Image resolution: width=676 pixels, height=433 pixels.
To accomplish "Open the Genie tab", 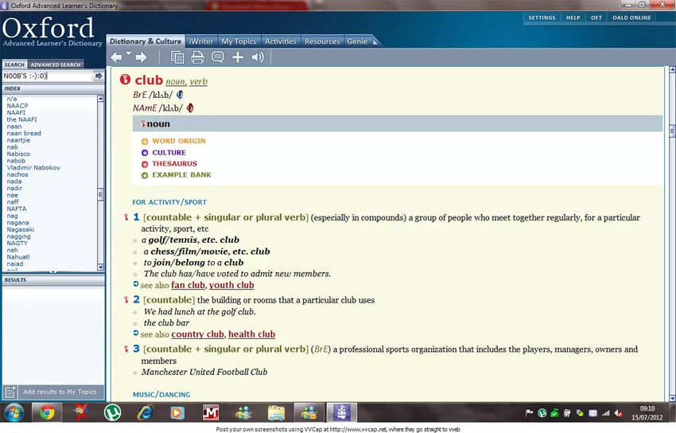I will pos(357,41).
